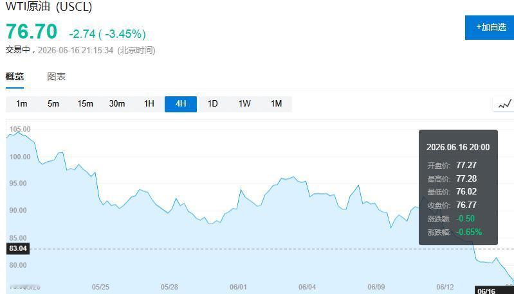Click the +加自选 button
Screen dimensions: 514x294
coord(490,28)
